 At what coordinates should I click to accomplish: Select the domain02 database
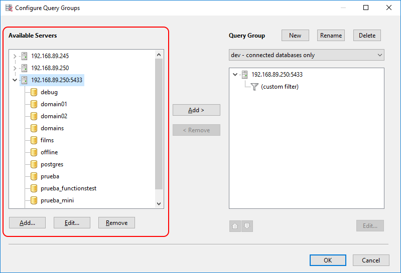54,116
